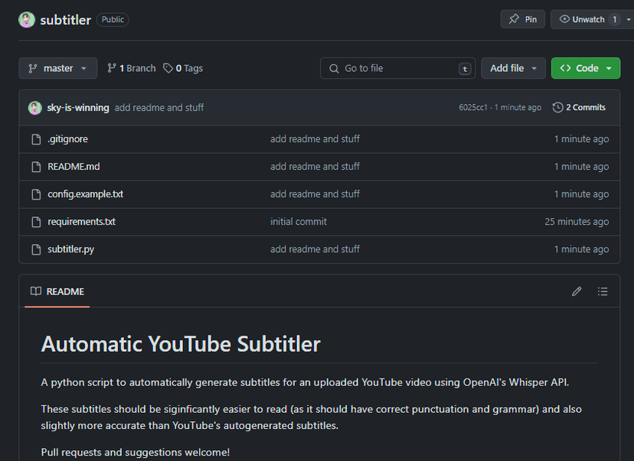
Task: Expand the Code dropdown arrow
Action: tap(609, 69)
